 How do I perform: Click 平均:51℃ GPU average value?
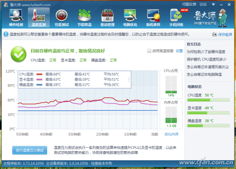(x=111, y=80)
